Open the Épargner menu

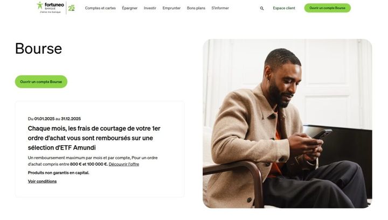(130, 8)
